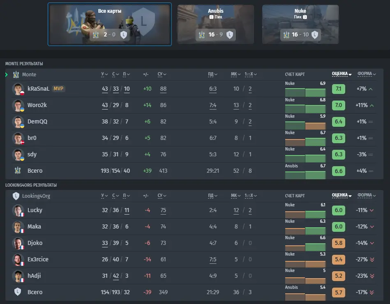The width and height of the screenshot is (390, 304).
Task: Click the green expand arrow beside Monte
Action: (7, 75)
